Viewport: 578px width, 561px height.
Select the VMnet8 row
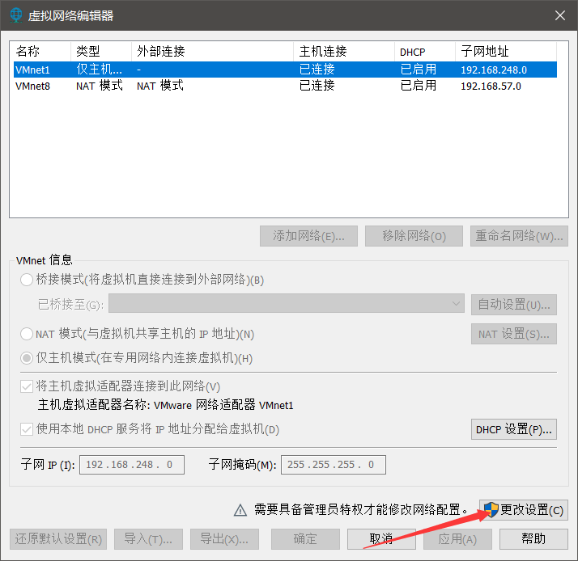click(x=285, y=86)
